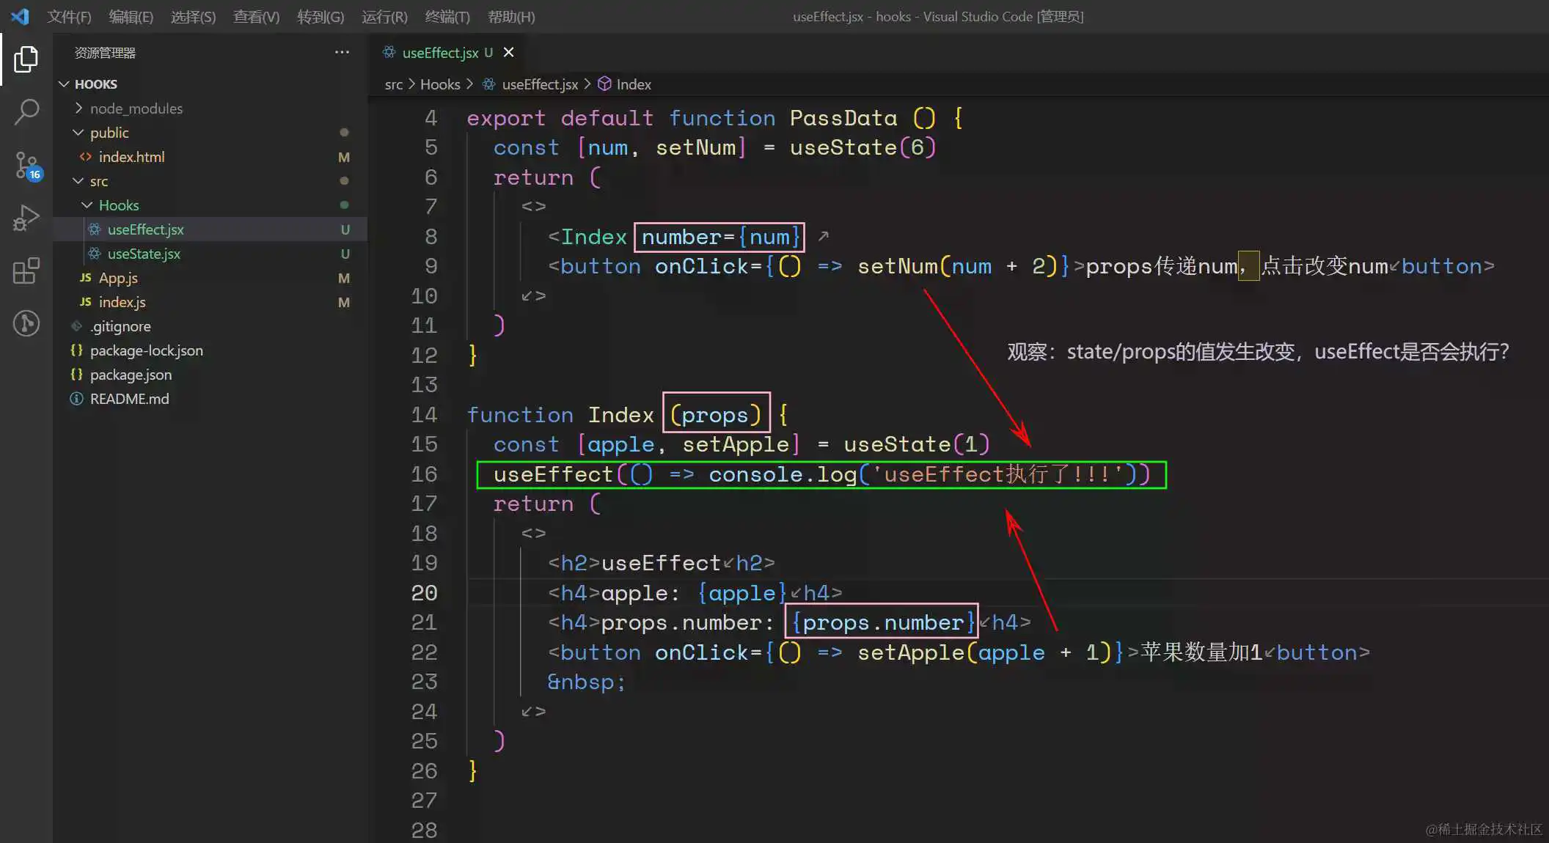
Task: Close the useEffect.jsx editor tab
Action: pyautogui.click(x=508, y=52)
